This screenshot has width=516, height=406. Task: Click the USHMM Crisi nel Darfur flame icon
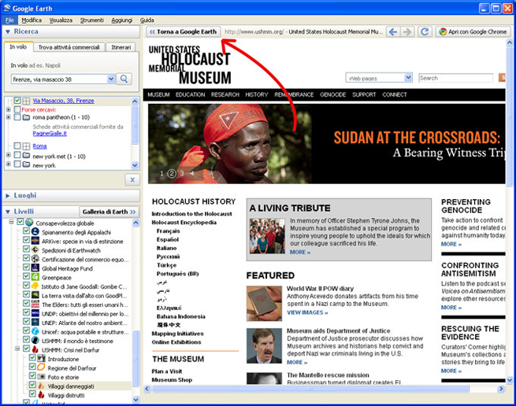[35, 349]
